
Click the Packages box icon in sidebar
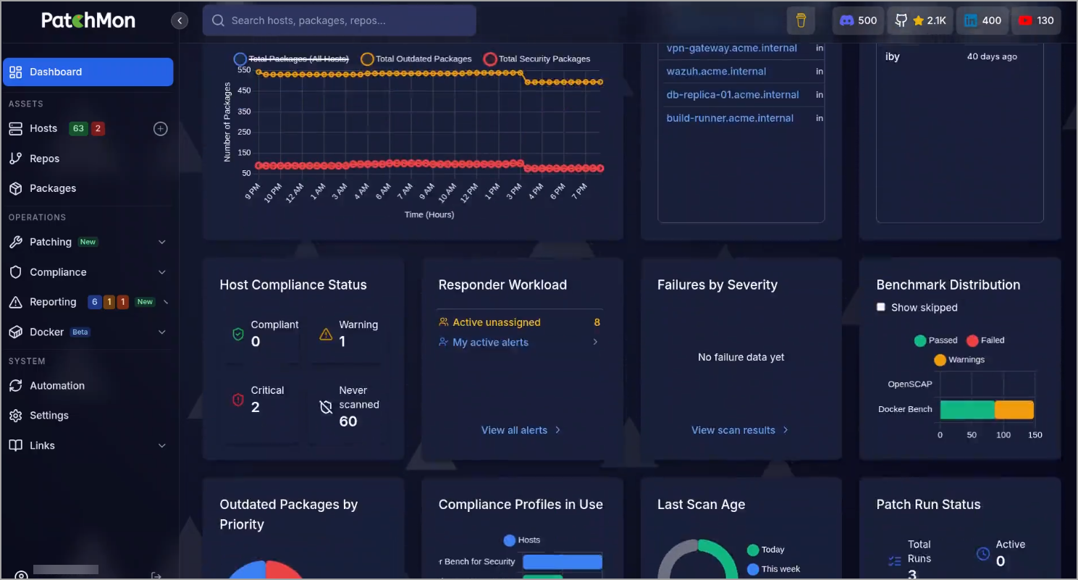(16, 188)
